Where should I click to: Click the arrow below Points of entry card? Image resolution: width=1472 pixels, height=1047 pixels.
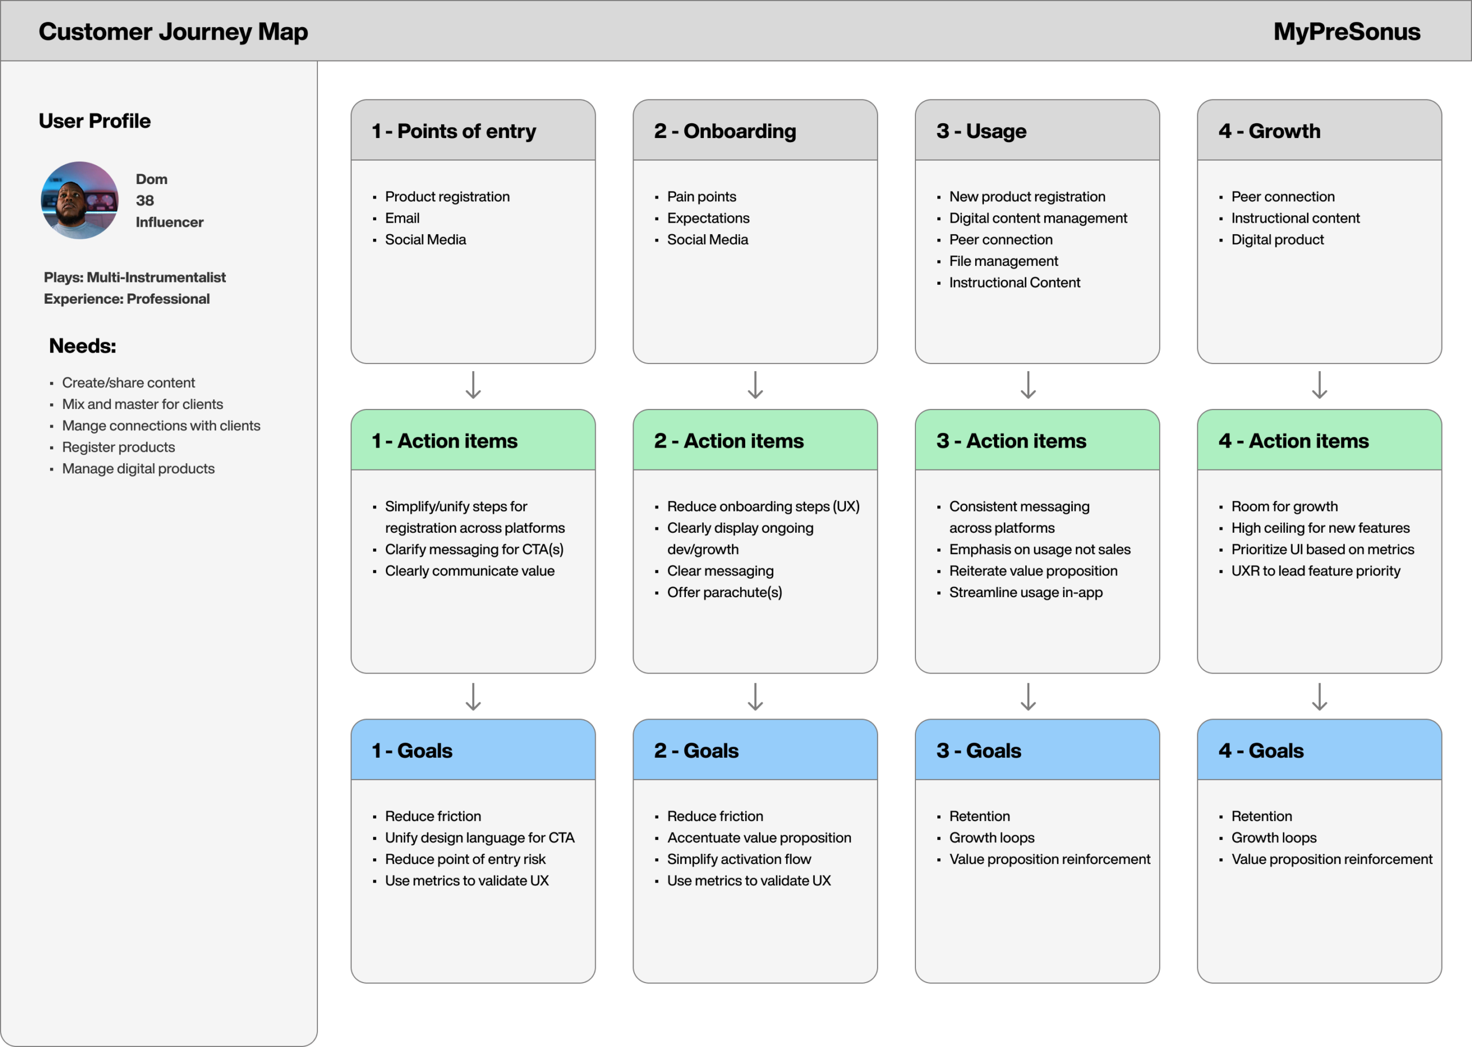point(473,385)
